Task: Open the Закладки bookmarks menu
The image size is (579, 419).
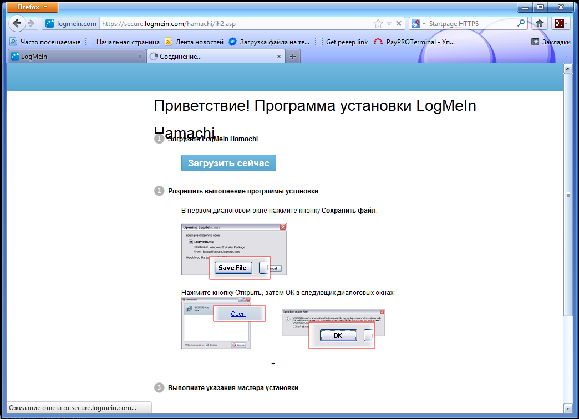Action: coord(550,42)
